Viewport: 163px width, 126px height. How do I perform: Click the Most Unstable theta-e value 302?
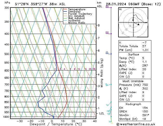pyautogui.click(x=145, y=88)
